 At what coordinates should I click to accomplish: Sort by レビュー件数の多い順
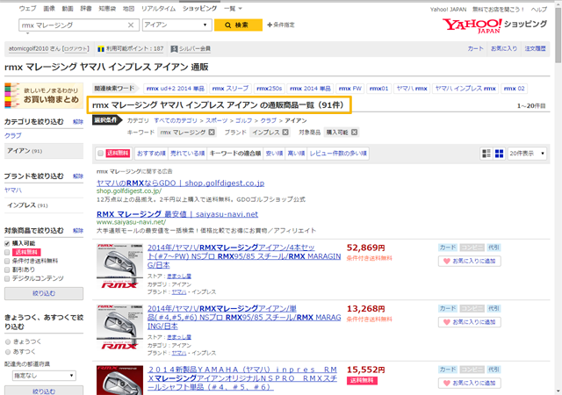pos(338,154)
